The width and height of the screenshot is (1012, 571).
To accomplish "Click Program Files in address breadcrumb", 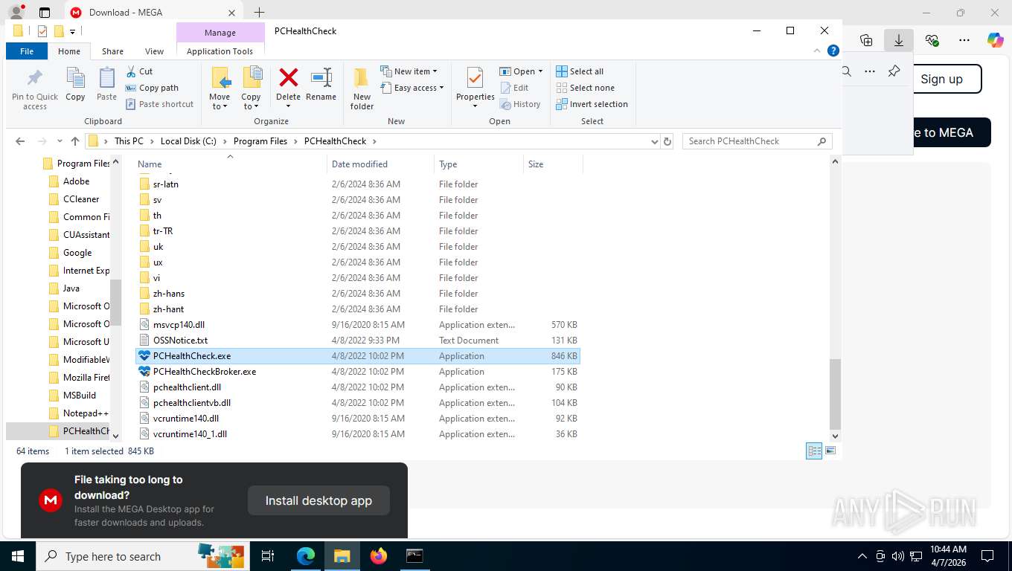I will click(x=260, y=141).
